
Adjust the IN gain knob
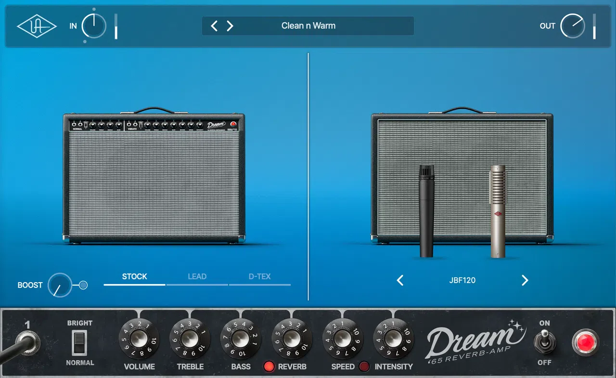point(93,26)
